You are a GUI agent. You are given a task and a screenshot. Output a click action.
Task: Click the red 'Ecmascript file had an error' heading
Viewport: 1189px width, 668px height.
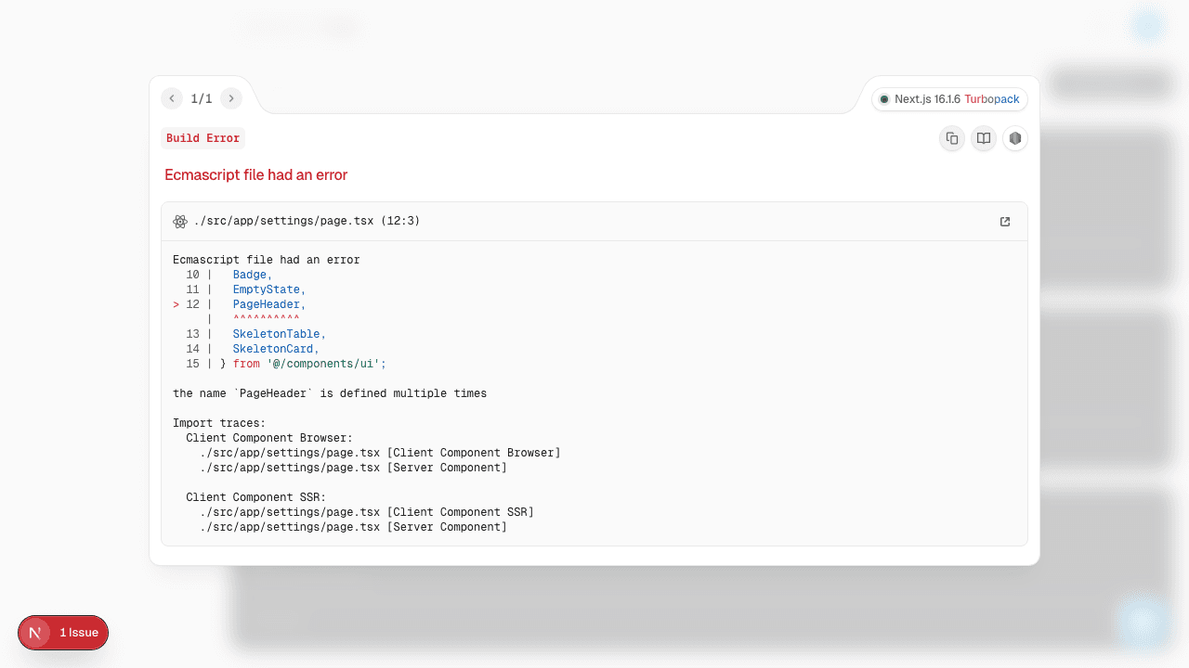click(x=255, y=175)
